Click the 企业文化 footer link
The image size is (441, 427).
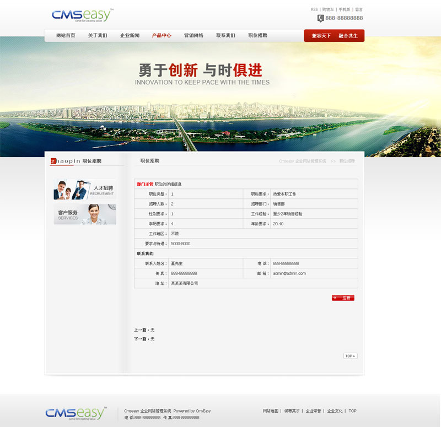pos(335,411)
